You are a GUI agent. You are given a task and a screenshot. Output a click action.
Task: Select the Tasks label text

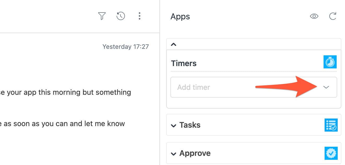tap(190, 125)
